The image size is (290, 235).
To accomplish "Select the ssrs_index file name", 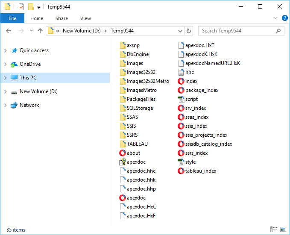I will click(x=196, y=153).
